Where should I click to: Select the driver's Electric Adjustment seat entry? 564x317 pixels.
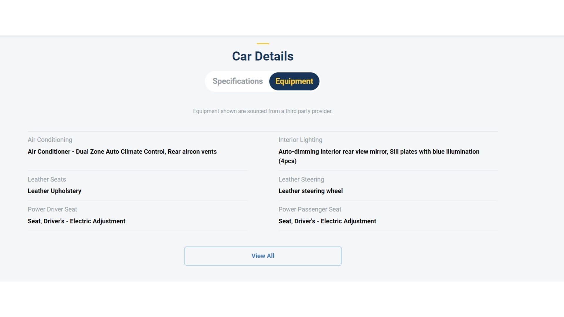76,221
